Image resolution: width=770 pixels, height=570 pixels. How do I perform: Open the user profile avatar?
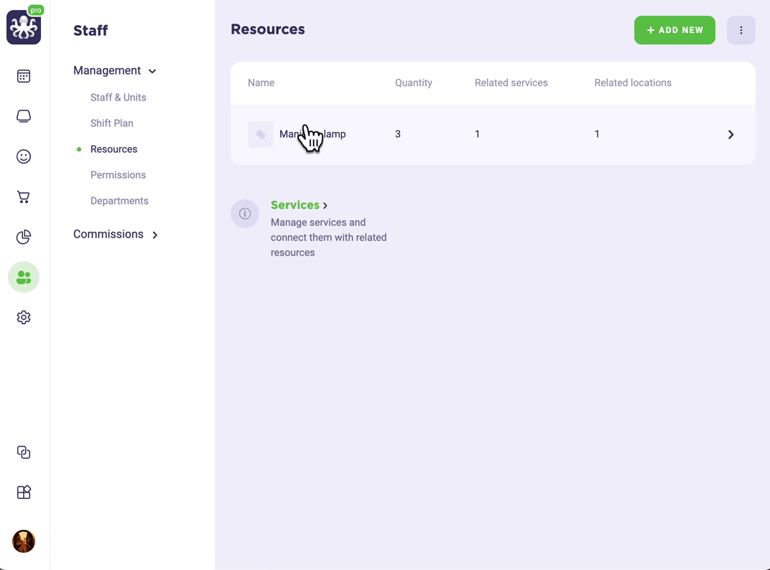[x=24, y=541]
